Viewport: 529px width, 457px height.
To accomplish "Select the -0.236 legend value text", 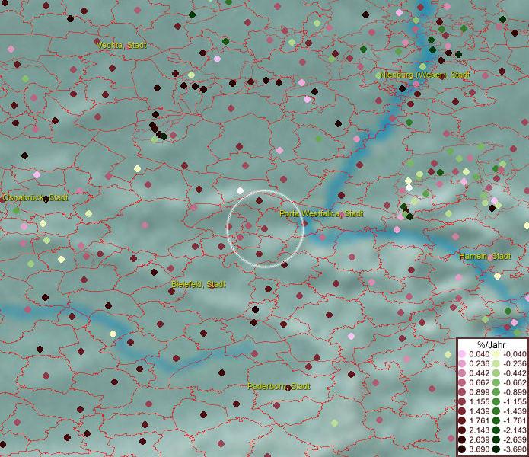I will (x=515, y=363).
